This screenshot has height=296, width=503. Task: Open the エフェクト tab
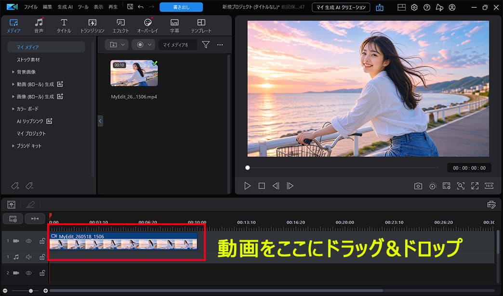pyautogui.click(x=120, y=26)
